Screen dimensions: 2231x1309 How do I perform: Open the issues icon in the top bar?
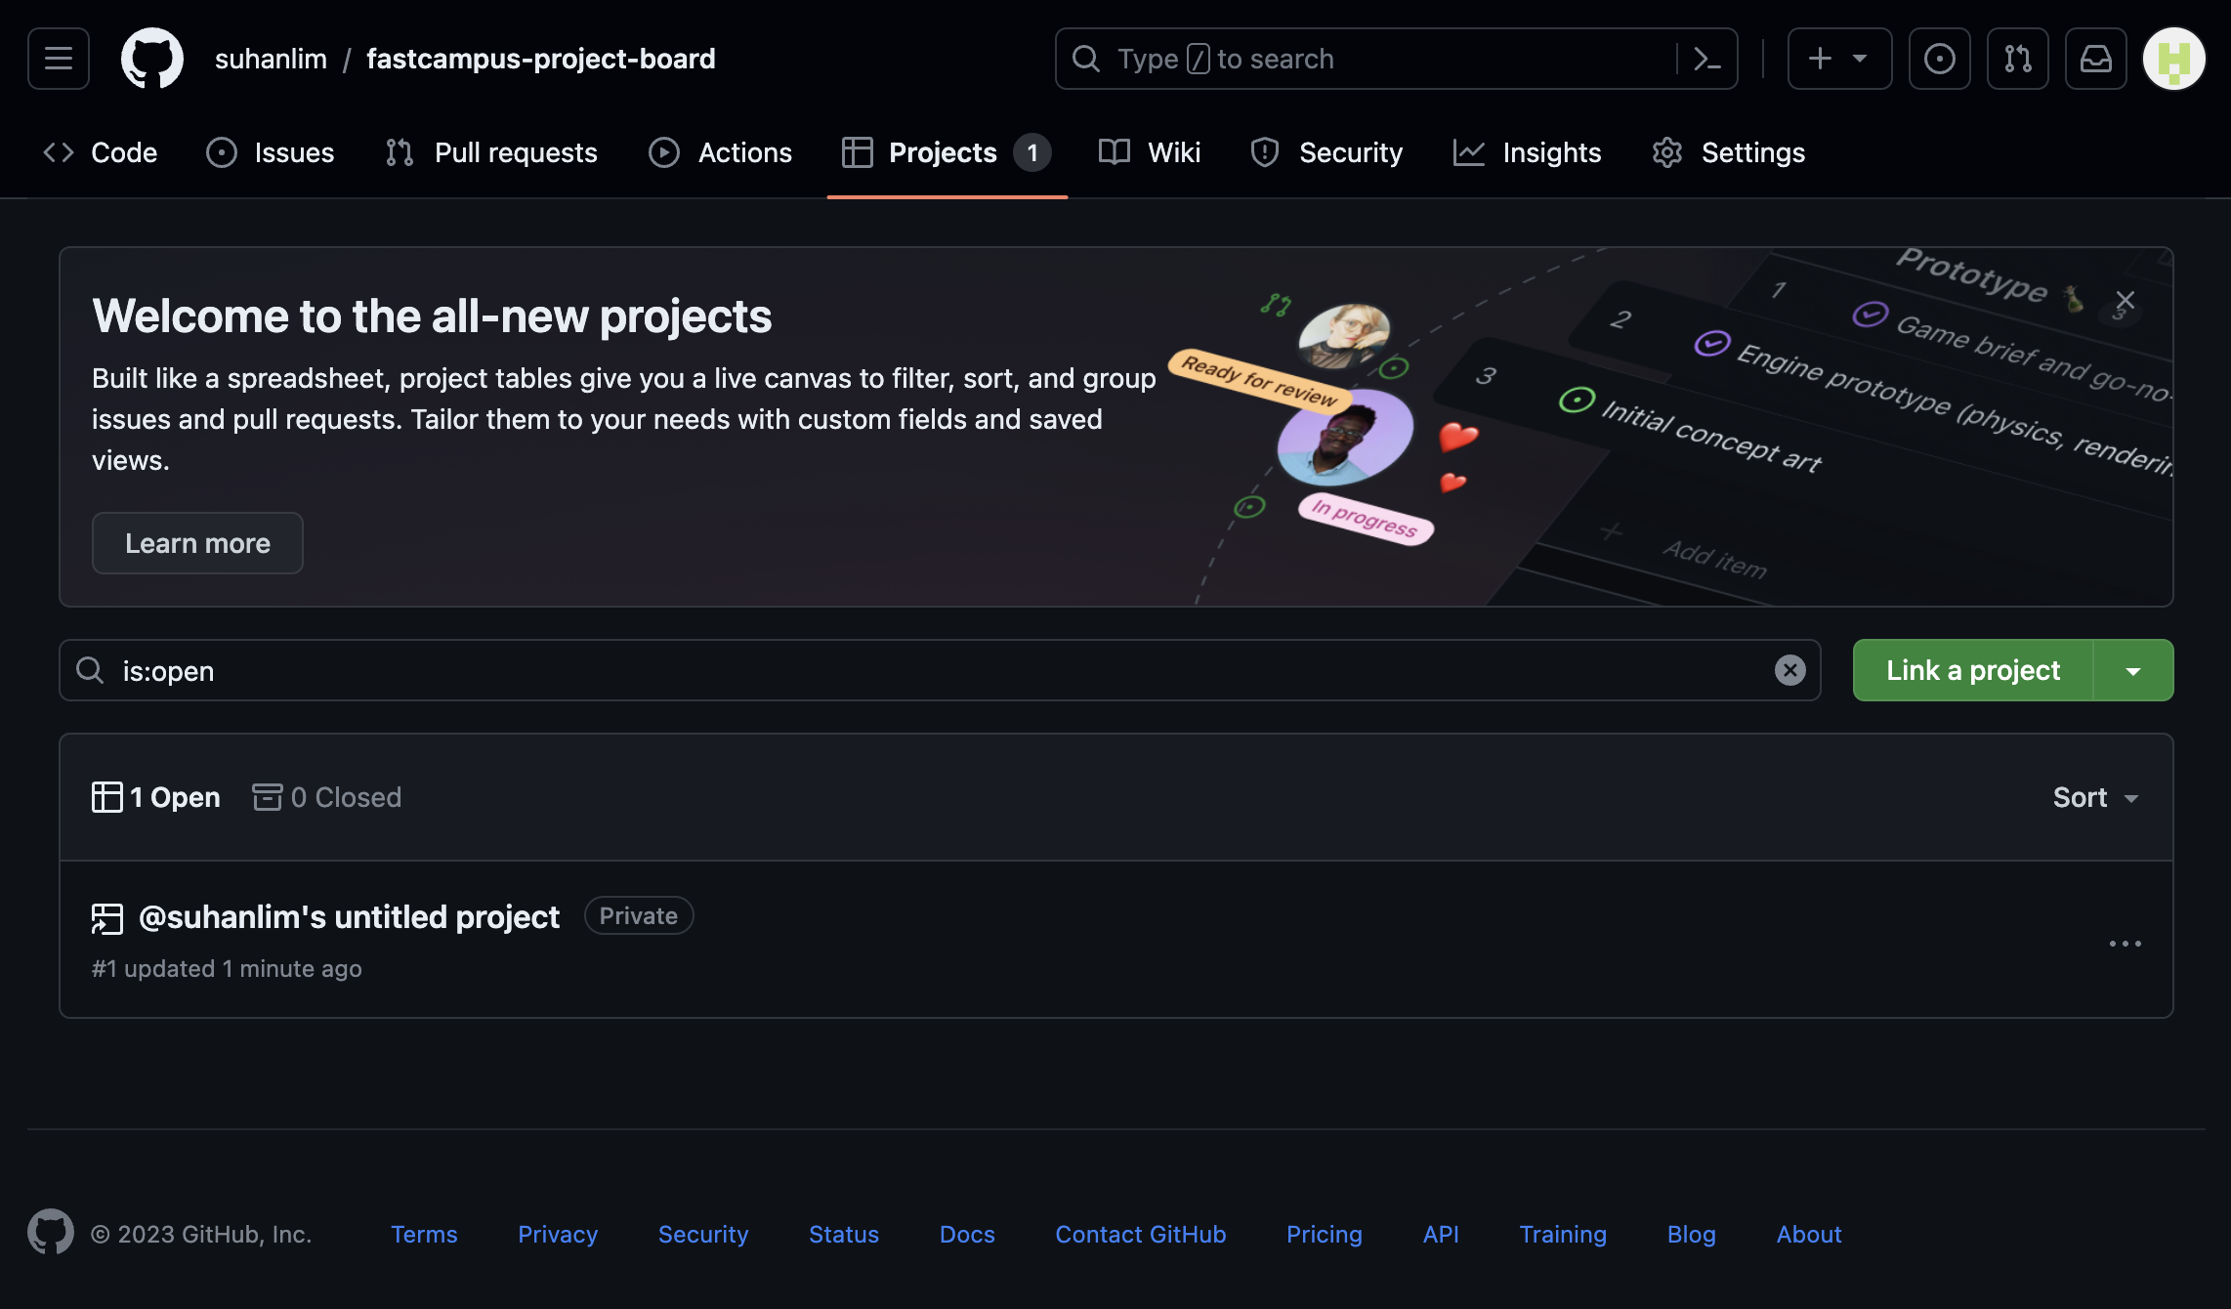point(1939,59)
